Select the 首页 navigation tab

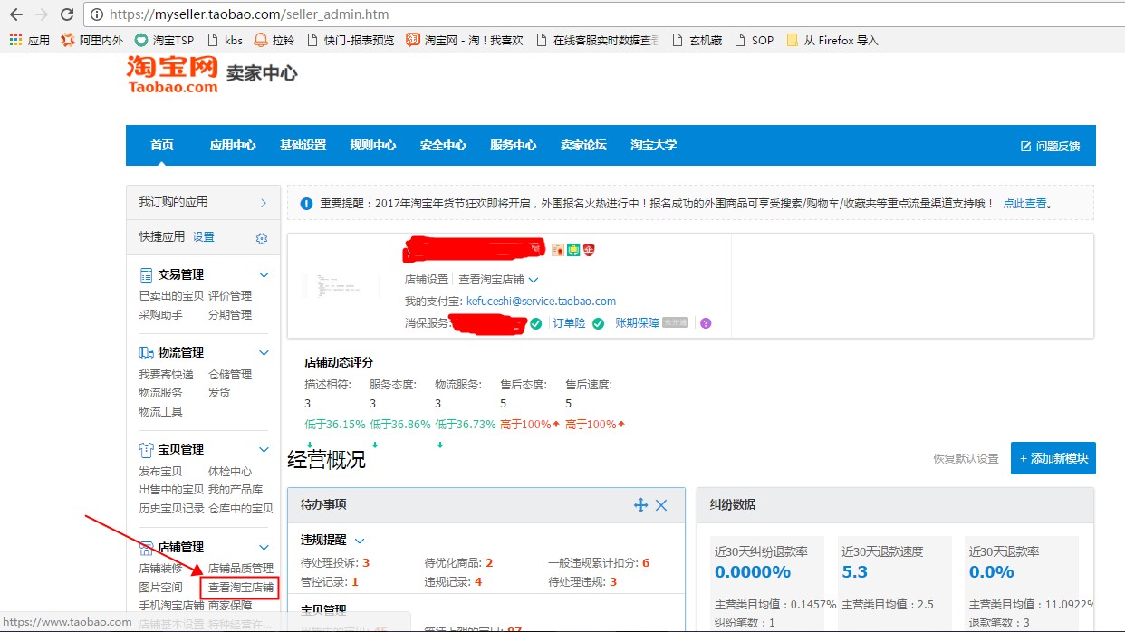click(162, 145)
